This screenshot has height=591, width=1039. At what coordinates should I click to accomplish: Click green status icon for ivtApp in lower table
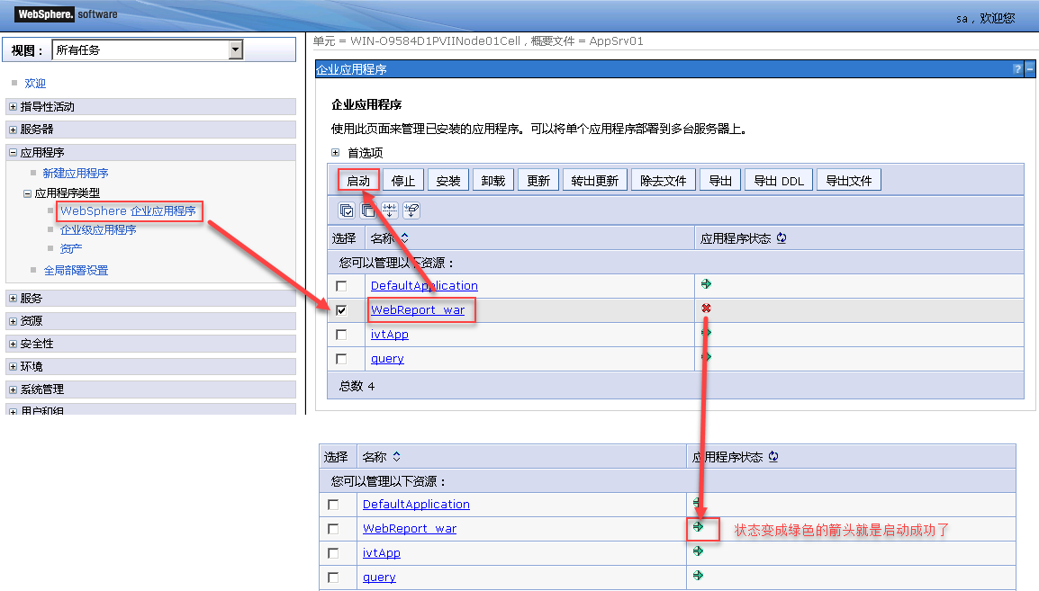click(x=698, y=551)
